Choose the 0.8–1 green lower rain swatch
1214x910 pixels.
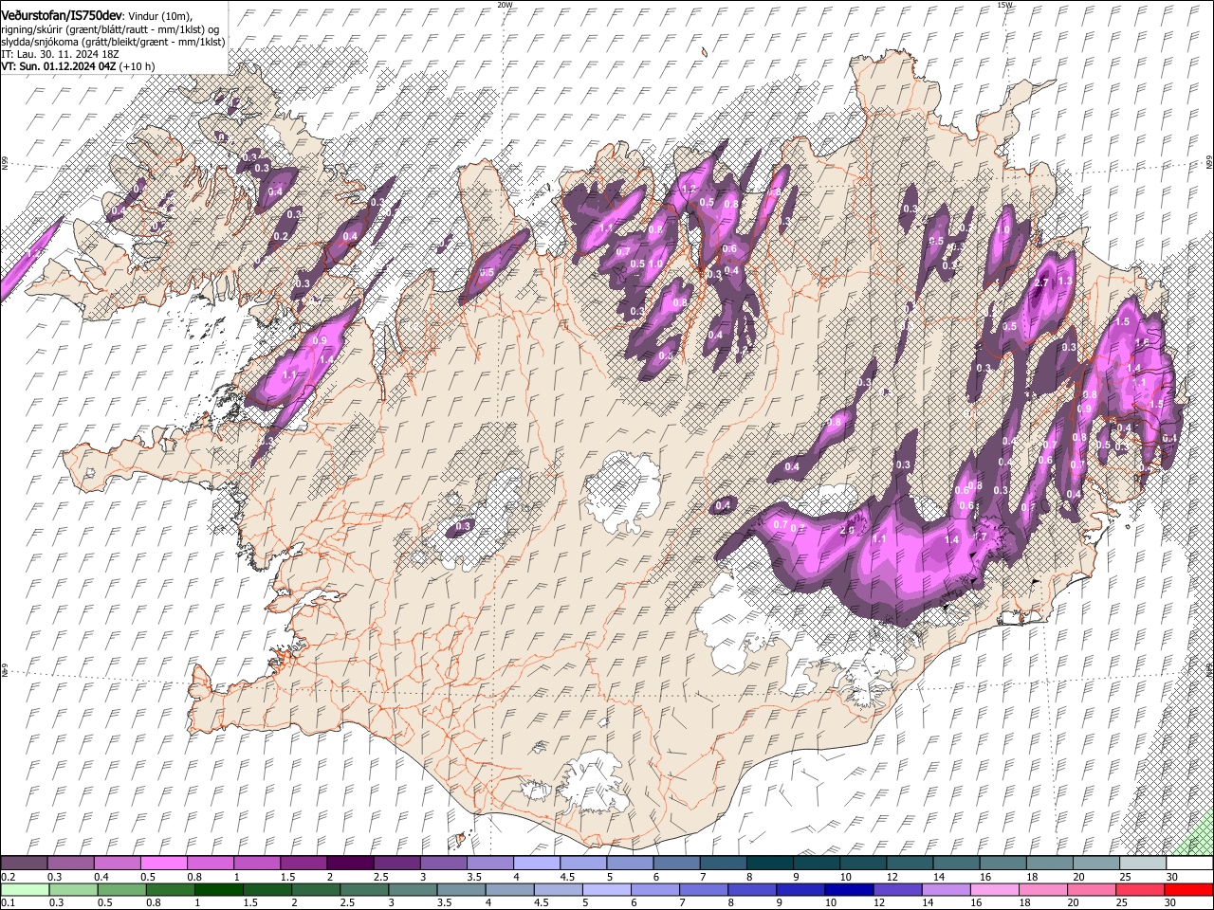click(170, 889)
